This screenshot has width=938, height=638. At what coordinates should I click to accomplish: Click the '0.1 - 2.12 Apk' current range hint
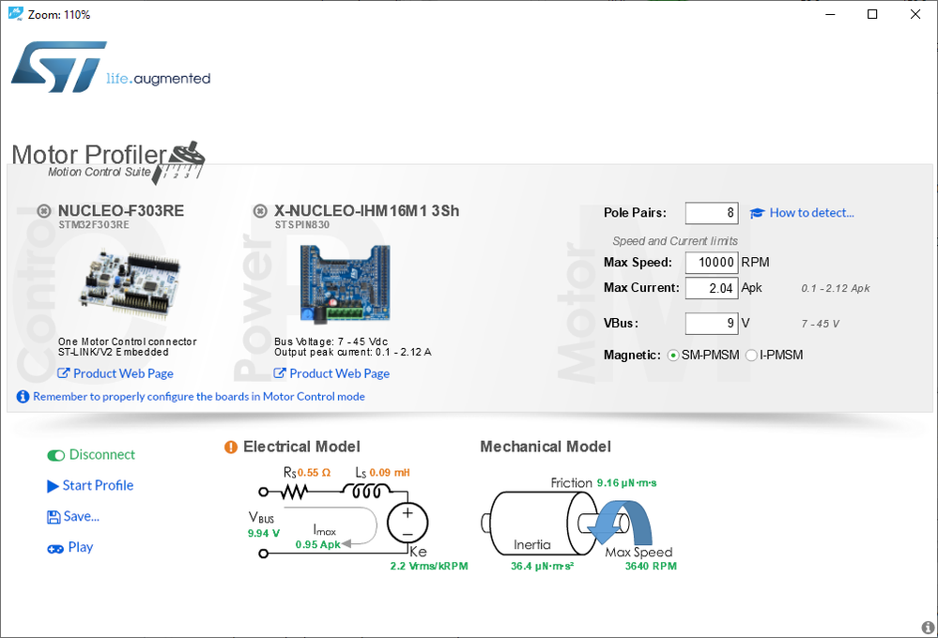pyautogui.click(x=836, y=288)
